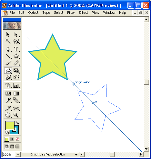Open the Object menu
The width and height of the screenshot is (151, 159).
[x=33, y=13]
